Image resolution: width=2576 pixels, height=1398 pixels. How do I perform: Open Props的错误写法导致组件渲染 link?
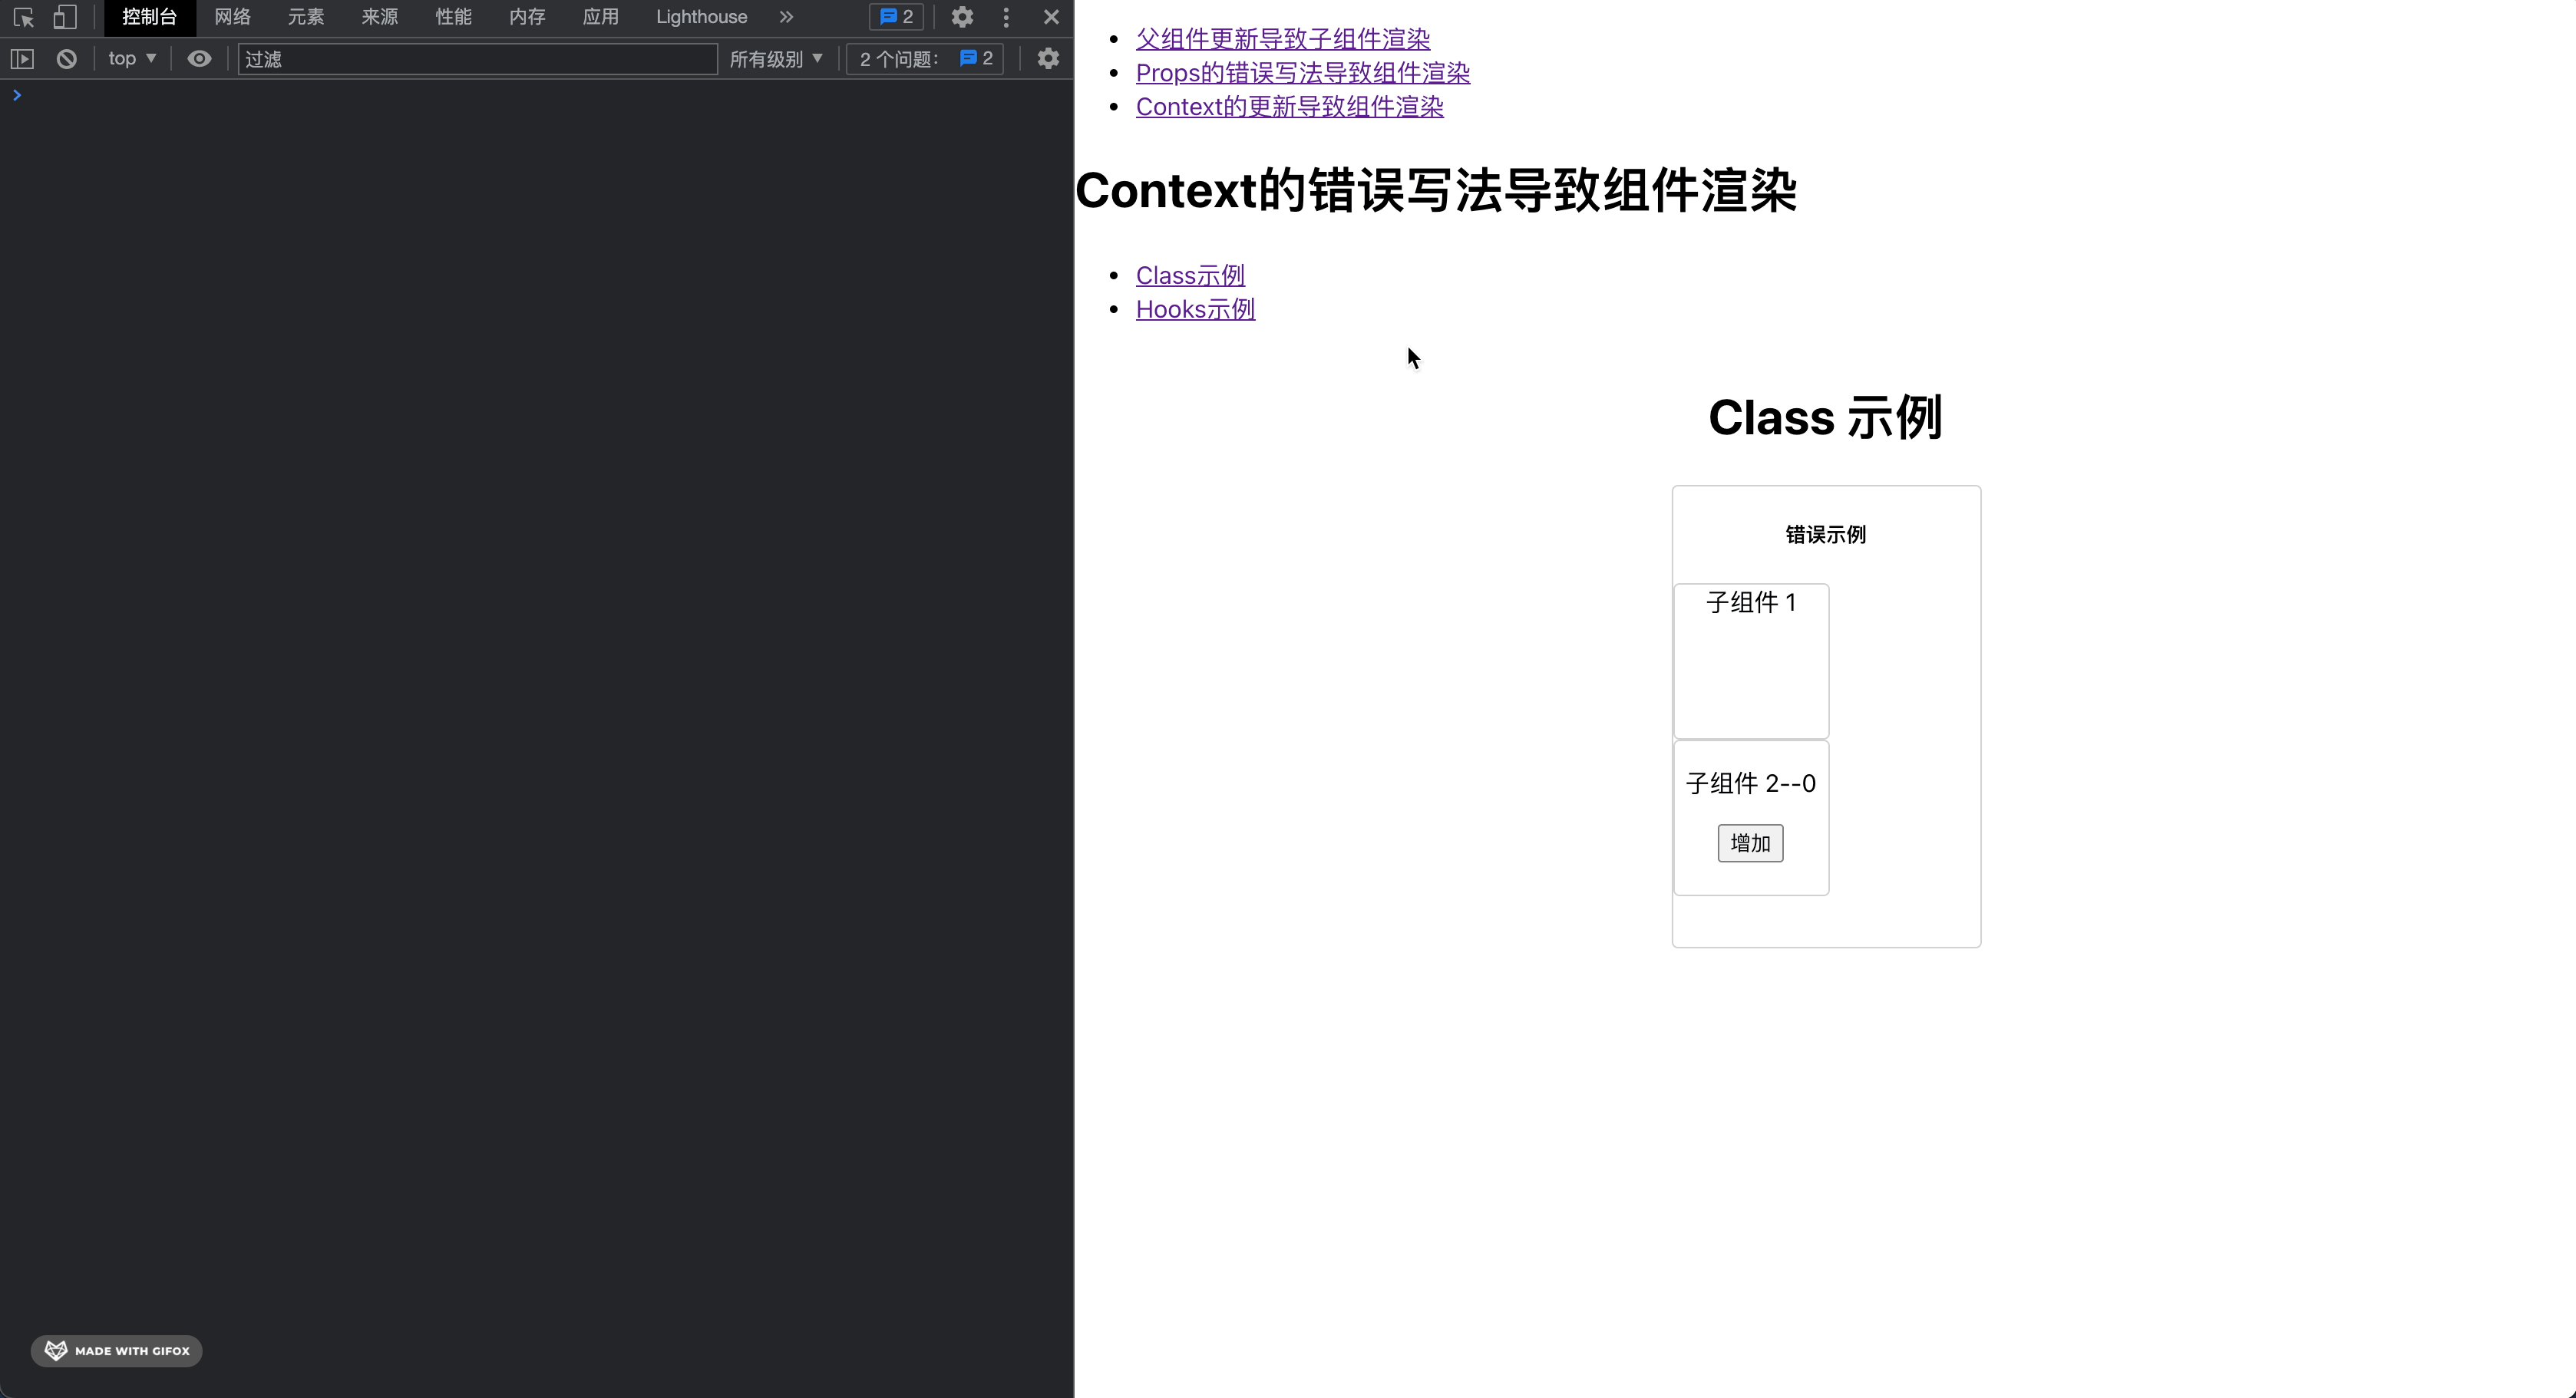coord(1302,73)
